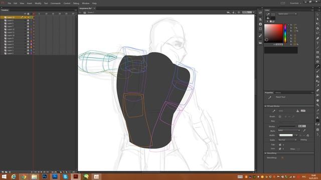The height and width of the screenshot is (180, 321).
Task: Open the Window menu
Action: point(86,3)
